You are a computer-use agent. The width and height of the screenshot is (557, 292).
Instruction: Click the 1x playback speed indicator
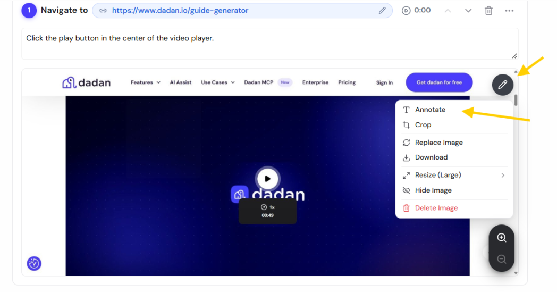(268, 207)
